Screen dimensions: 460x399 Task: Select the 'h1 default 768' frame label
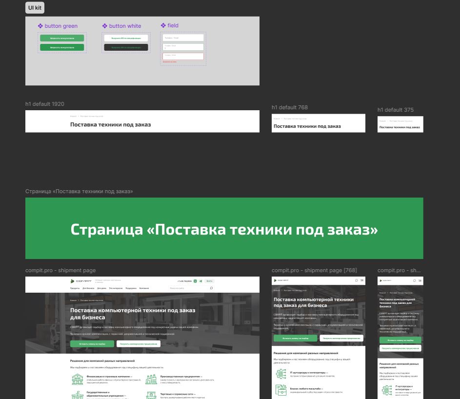click(x=290, y=107)
